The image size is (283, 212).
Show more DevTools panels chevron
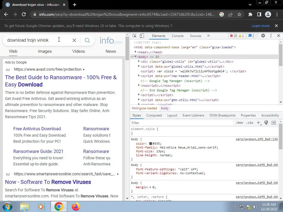click(208, 36)
